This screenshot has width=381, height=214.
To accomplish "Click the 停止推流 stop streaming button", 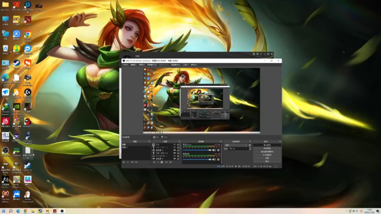I will (267, 145).
